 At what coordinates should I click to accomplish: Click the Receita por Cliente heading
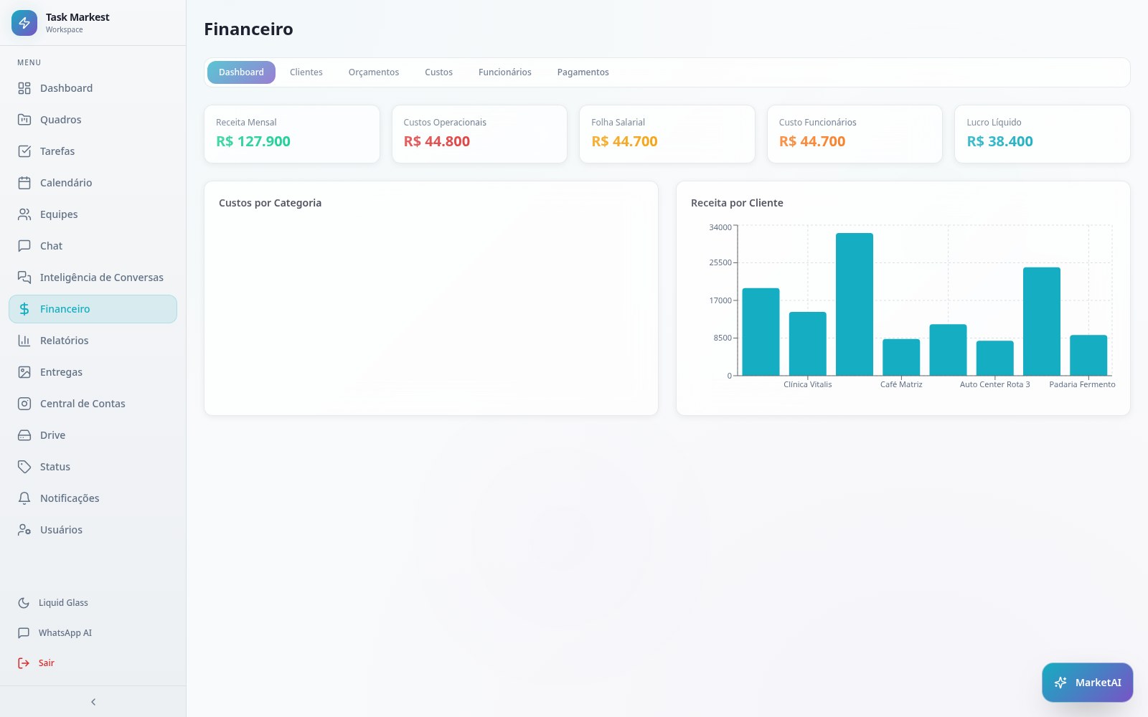point(737,203)
